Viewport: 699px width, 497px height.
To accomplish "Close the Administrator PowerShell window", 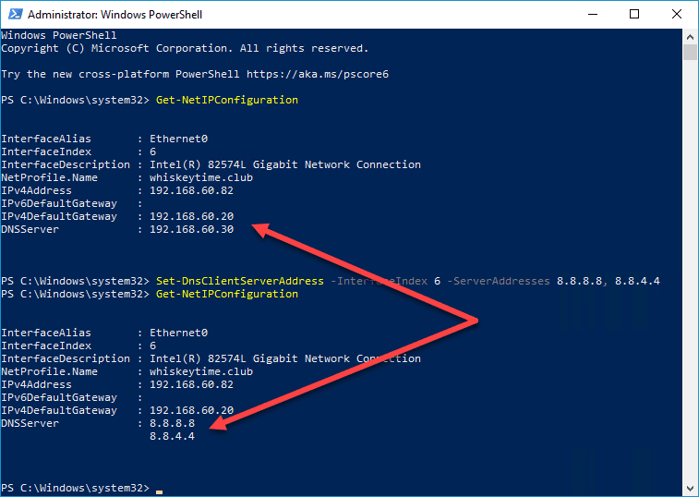I will [x=676, y=14].
